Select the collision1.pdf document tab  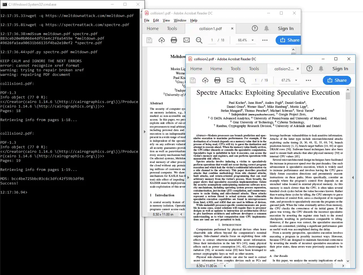click(x=211, y=28)
